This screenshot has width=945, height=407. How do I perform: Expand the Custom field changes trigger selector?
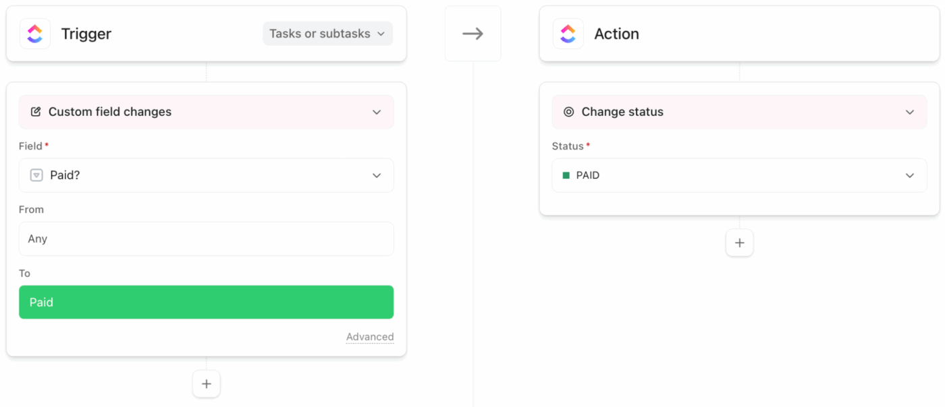pyautogui.click(x=377, y=112)
